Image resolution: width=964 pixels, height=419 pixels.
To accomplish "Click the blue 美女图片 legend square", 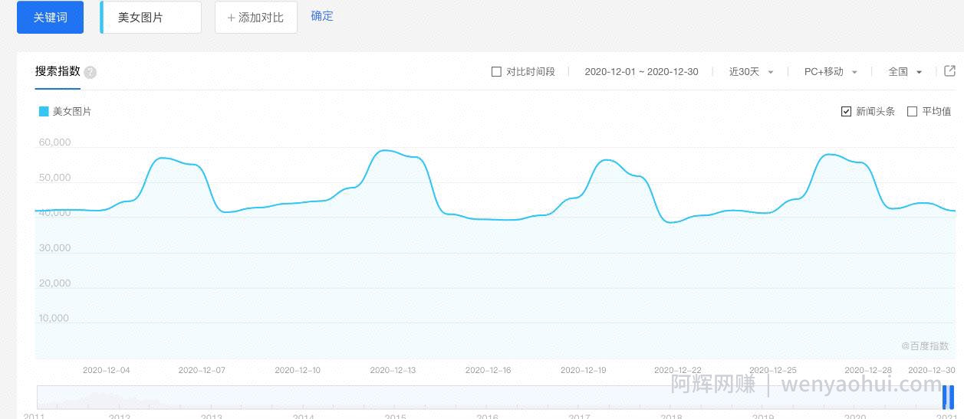I will tap(44, 111).
